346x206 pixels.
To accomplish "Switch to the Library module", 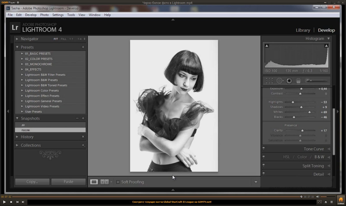I will 303,30.
